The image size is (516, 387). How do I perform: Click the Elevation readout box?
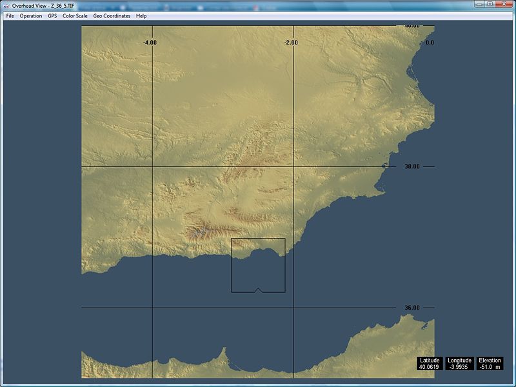(x=490, y=364)
